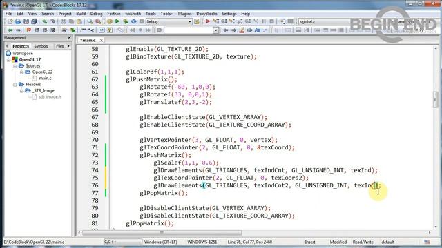Open the empty search combo box arrow
The height and width of the screenshot is (248, 442).
point(215,30)
